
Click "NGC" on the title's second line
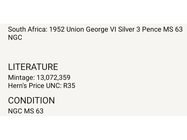click(x=15, y=38)
